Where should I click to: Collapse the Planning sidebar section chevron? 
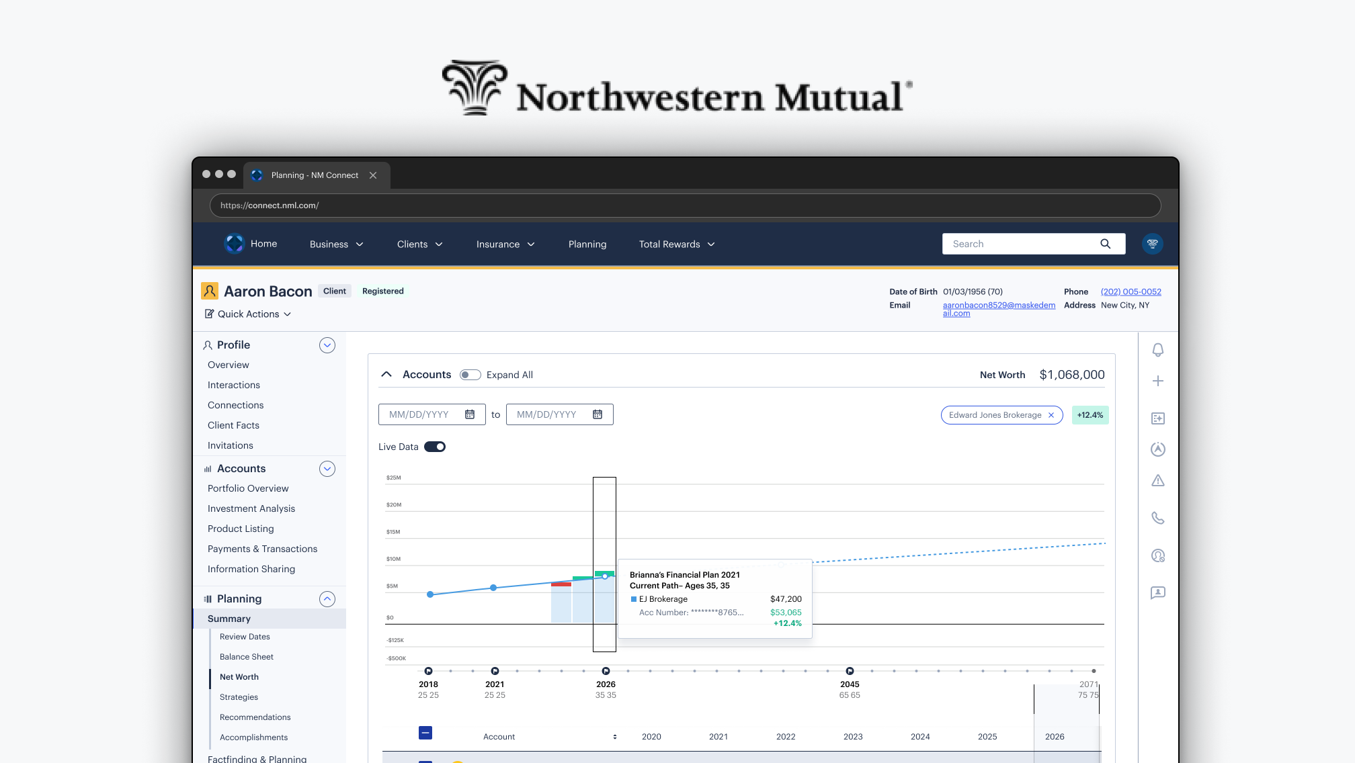(327, 599)
